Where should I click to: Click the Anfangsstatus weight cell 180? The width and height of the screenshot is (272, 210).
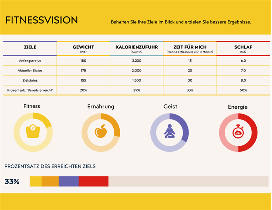coord(83,61)
